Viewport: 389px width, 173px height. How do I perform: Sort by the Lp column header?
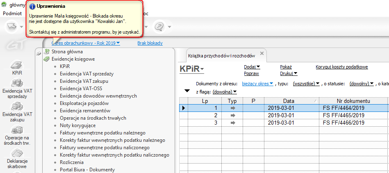point(205,101)
